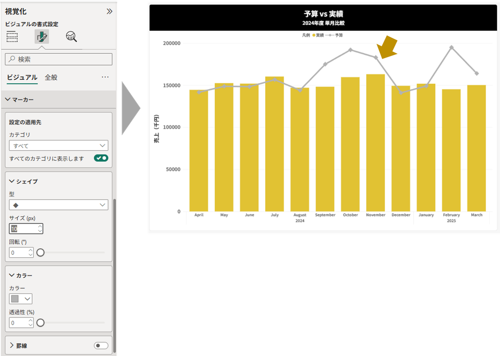Collapse the シェイプ section
Image resolution: width=500 pixels, height=356 pixels.
[12, 181]
